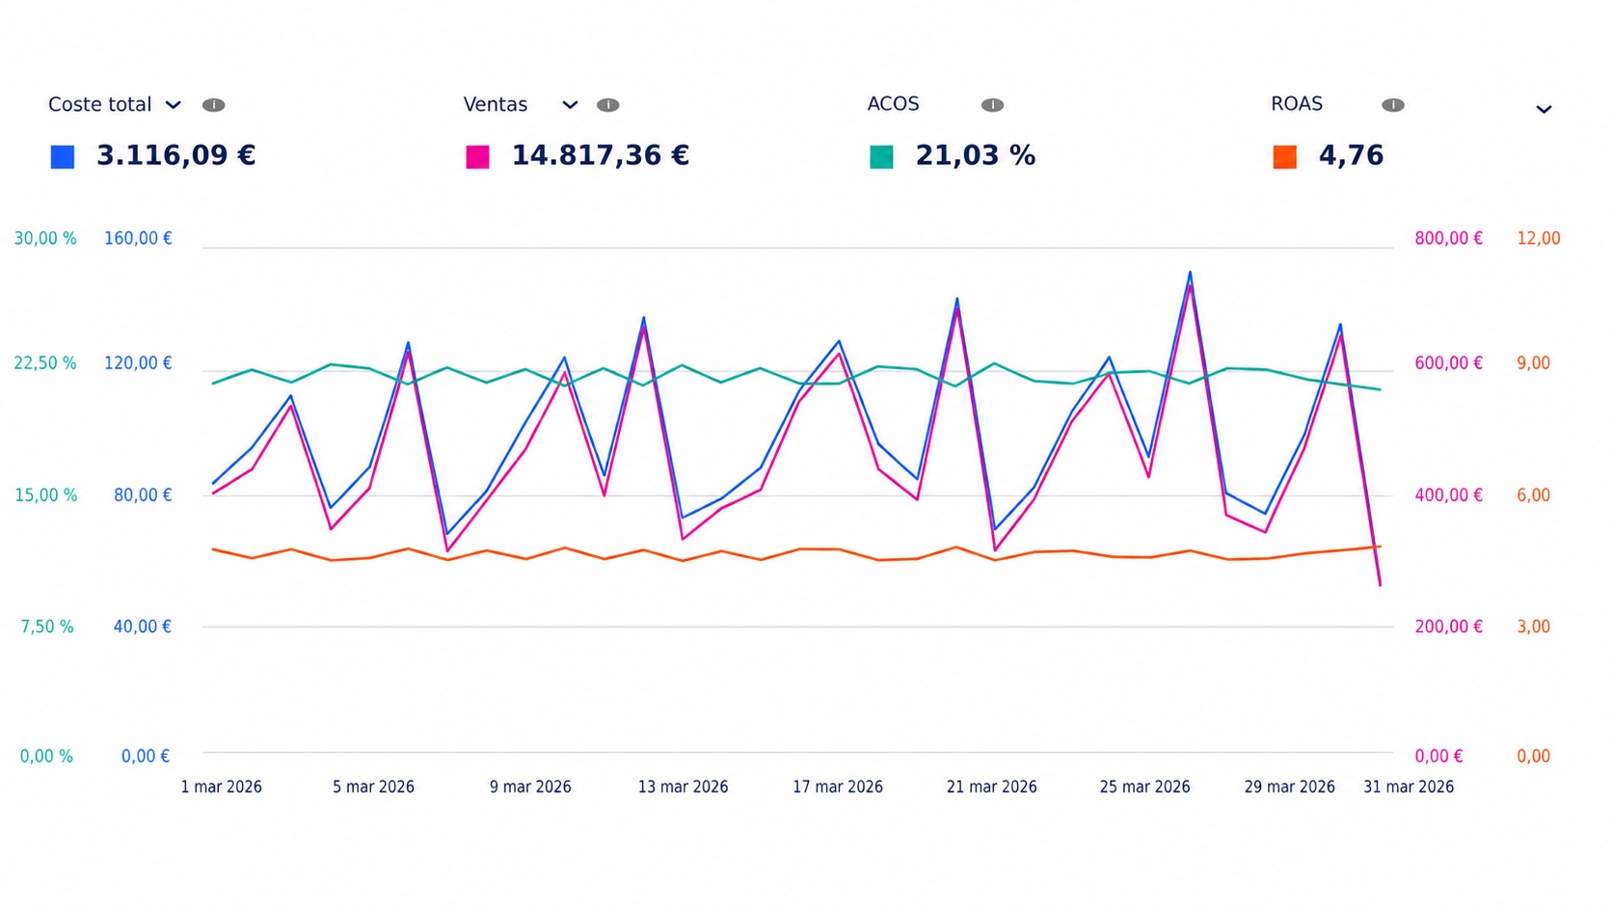The image size is (1612, 907).
Task: Select the ACOS metric label
Action: tap(893, 104)
